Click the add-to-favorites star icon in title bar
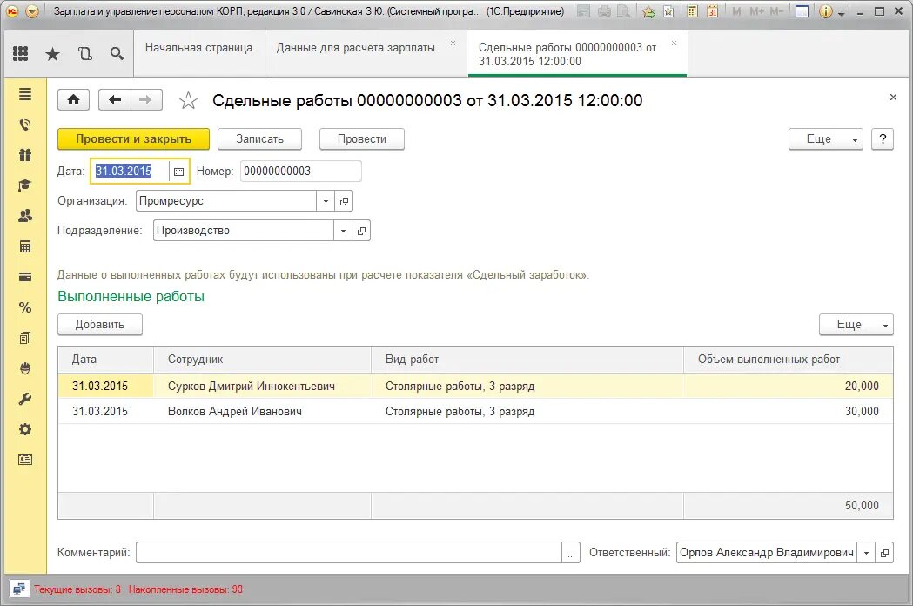The image size is (913, 606). tap(648, 11)
